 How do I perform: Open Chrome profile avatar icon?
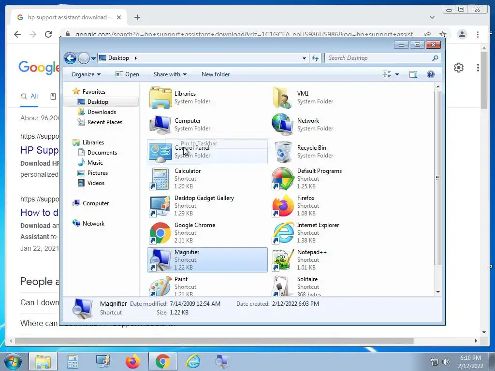tap(462, 34)
